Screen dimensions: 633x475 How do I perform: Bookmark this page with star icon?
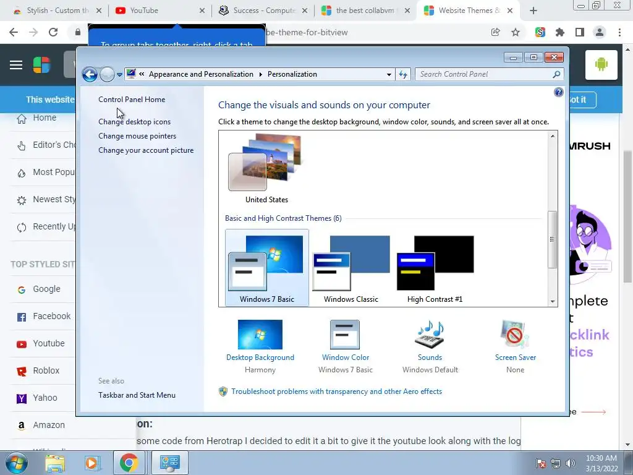(x=516, y=32)
